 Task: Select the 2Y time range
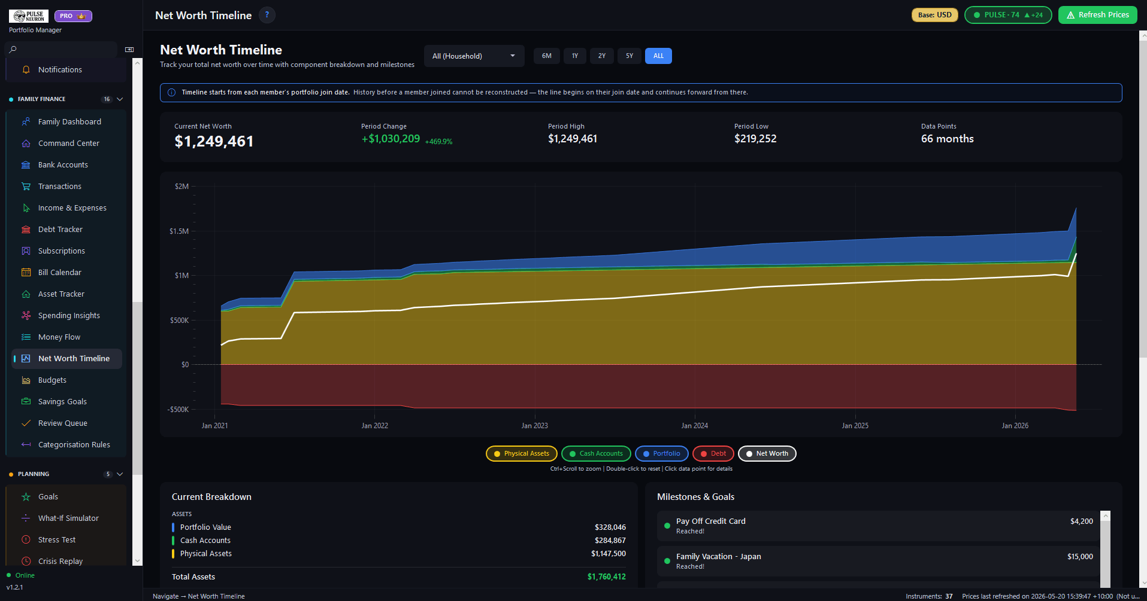click(x=602, y=56)
